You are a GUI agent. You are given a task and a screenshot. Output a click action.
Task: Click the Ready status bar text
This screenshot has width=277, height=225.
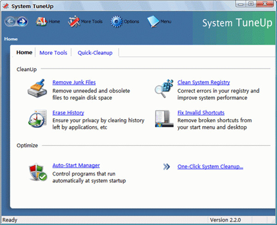(10, 220)
